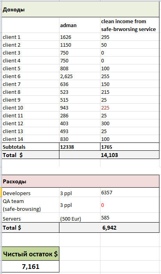Select the Доходы header cell

(80, 9)
